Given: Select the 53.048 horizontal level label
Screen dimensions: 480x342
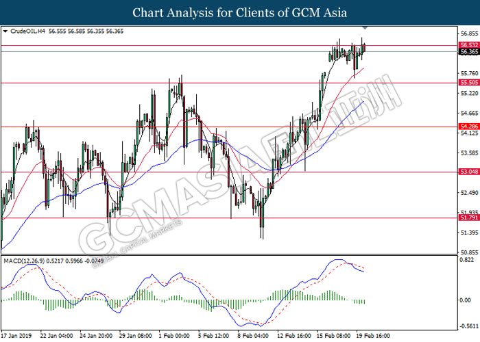Looking at the screenshot, I should pyautogui.click(x=469, y=172).
